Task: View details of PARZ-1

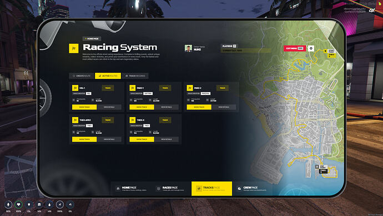Action: (x=167, y=107)
